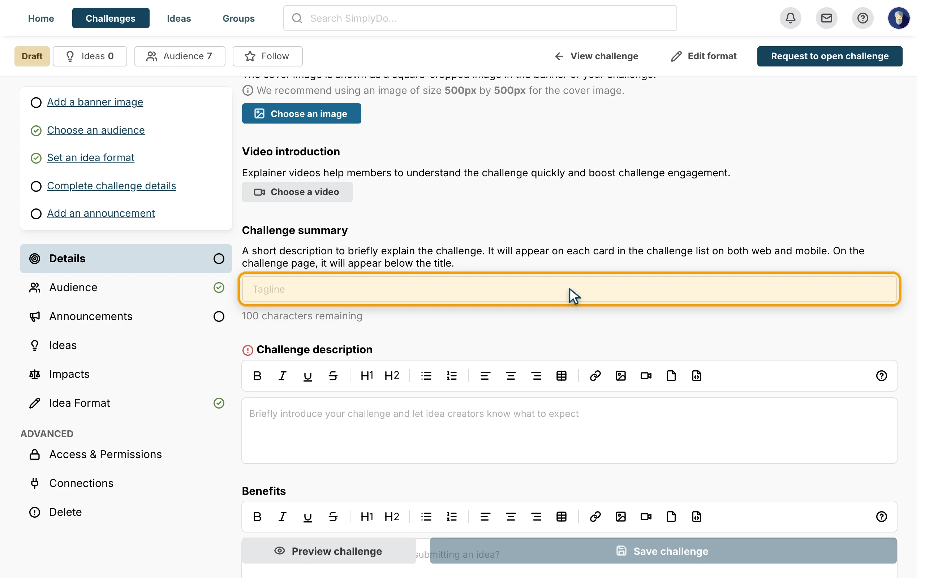Open the Add a banner image link
This screenshot has height=578, width=925.
(95, 102)
